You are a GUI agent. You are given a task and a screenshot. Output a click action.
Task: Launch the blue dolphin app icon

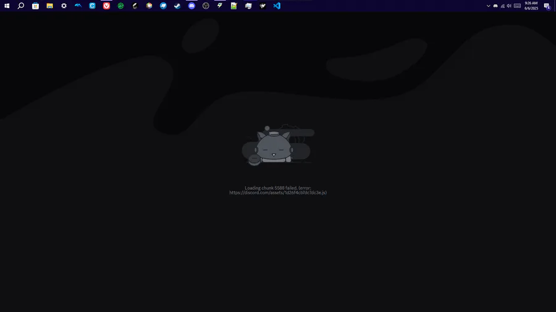point(78,6)
